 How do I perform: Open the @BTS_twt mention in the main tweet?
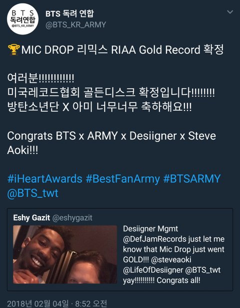(32, 193)
